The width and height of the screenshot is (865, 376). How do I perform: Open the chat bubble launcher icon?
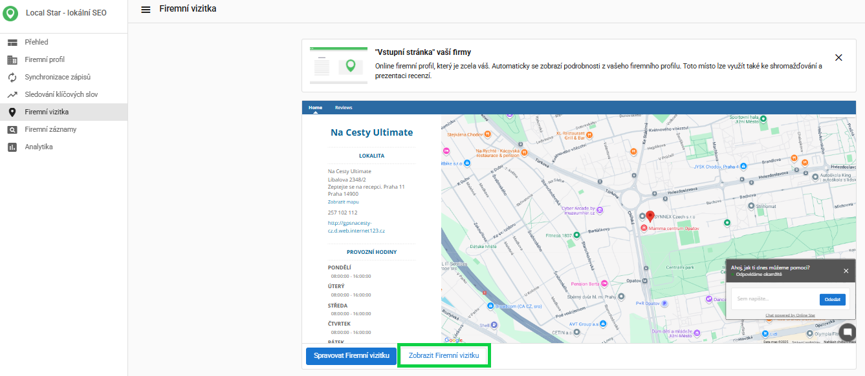[x=847, y=332]
